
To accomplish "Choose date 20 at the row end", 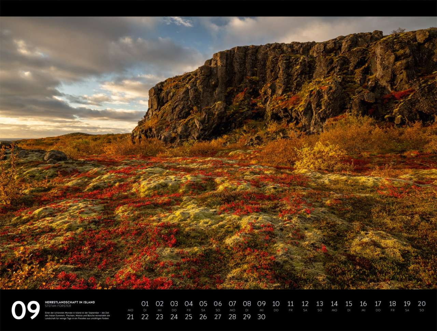I will tap(421, 304).
